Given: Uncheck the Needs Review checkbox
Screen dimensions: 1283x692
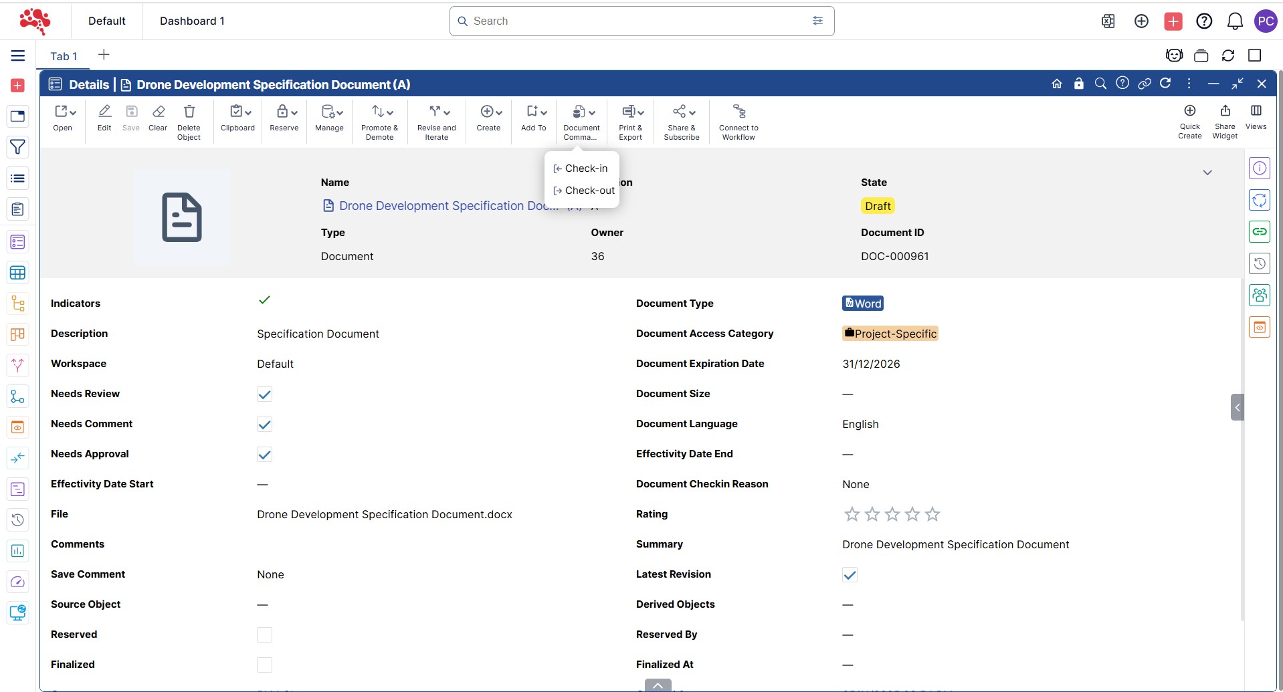Looking at the screenshot, I should (x=264, y=394).
